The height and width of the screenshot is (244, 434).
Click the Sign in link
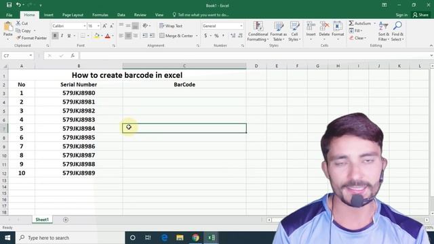coord(401,15)
